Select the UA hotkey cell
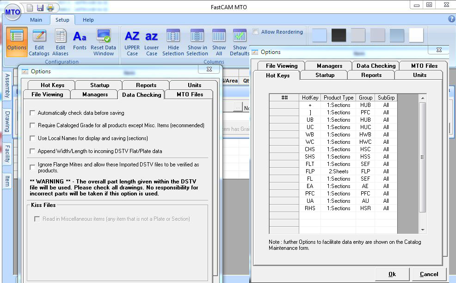 coord(310,201)
